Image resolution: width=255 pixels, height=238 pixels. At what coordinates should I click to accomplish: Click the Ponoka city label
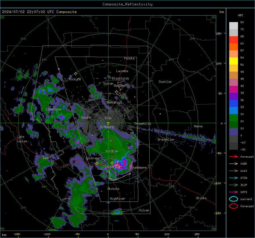tap(129, 58)
